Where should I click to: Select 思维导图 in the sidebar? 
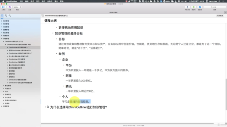pyautogui.click(x=8, y=95)
